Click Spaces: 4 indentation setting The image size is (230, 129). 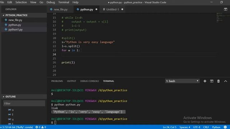(185, 127)
